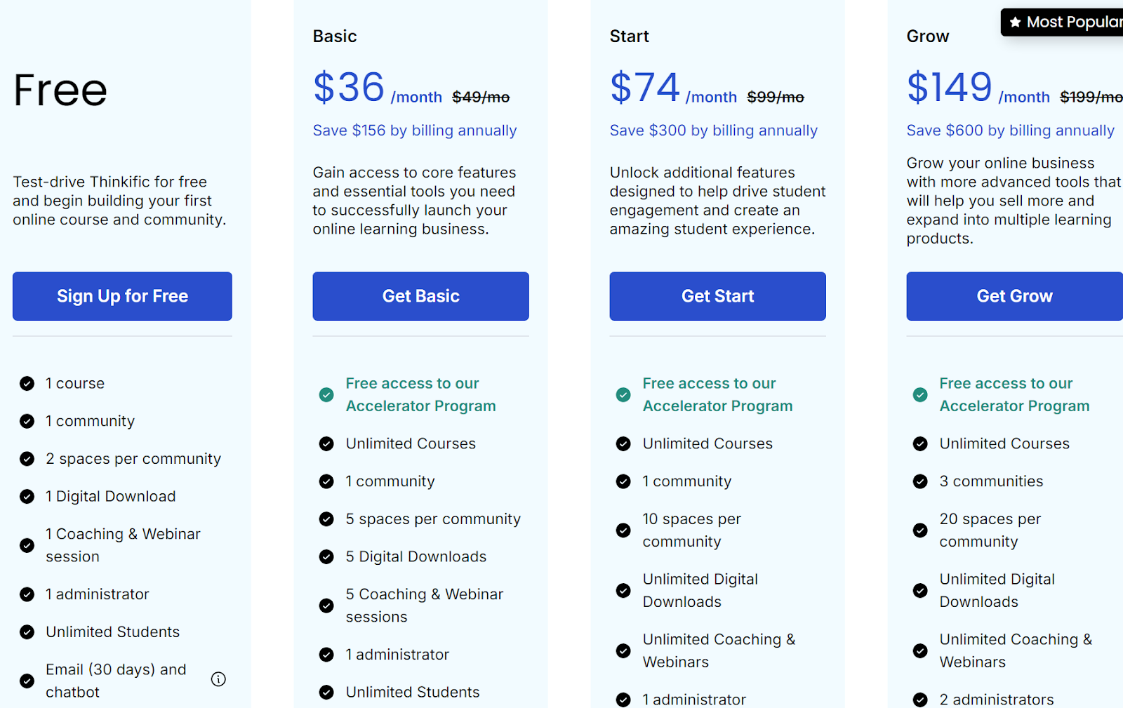The width and height of the screenshot is (1123, 708).
Task: Click the green checkmark beside Basic's Accelerator Program
Action: [326, 395]
